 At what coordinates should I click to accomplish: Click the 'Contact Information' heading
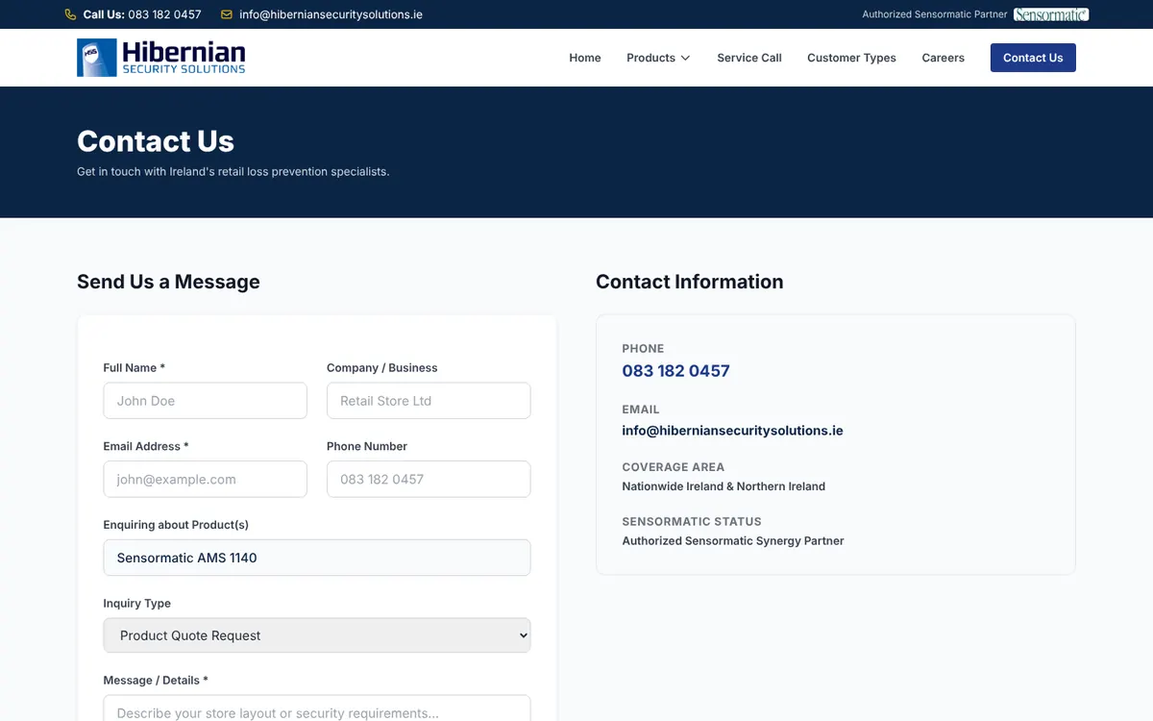(x=690, y=282)
